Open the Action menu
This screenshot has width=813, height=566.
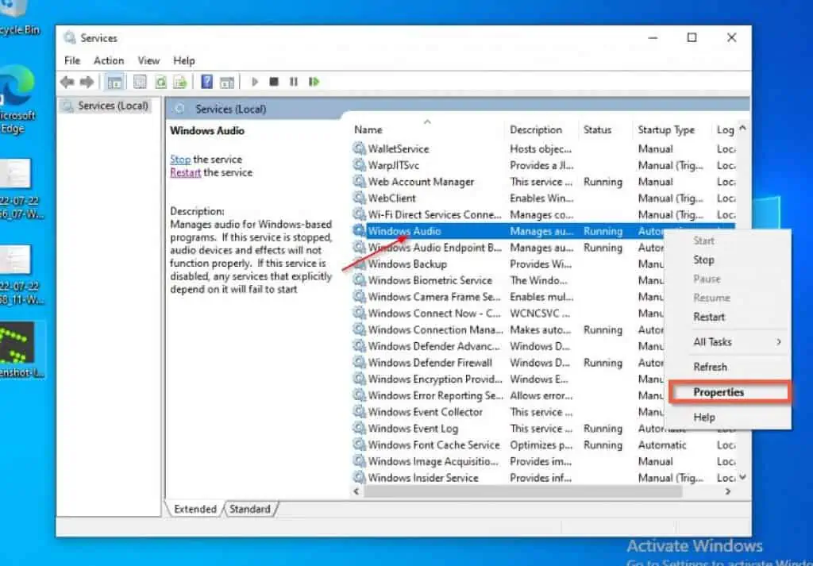pyautogui.click(x=109, y=60)
